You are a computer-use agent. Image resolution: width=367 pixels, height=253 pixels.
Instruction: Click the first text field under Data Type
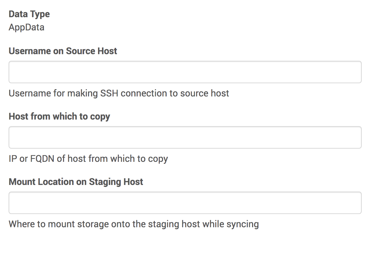[x=185, y=72]
